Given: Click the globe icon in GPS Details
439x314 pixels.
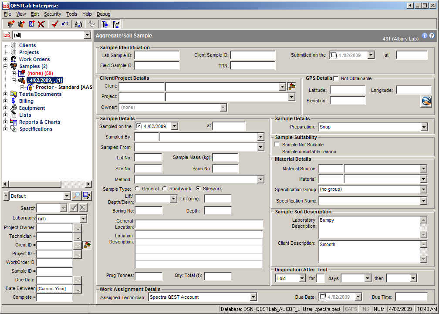Looking at the screenshot, I should click(426, 101).
